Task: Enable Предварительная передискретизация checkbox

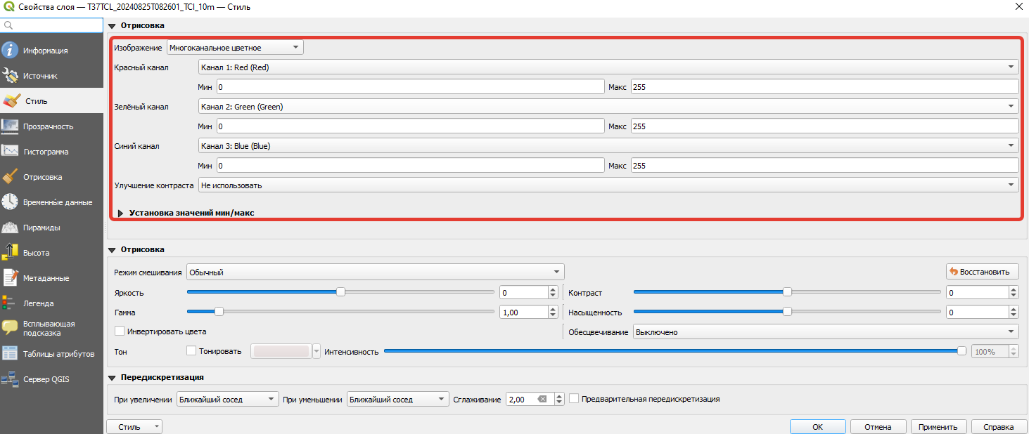Action: point(574,398)
